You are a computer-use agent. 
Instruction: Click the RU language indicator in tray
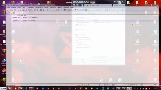(x=134, y=88)
